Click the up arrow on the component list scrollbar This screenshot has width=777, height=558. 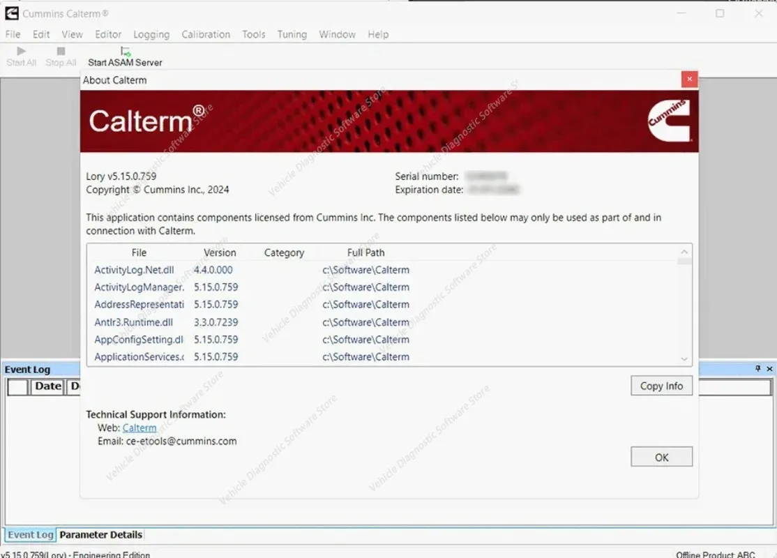(684, 252)
